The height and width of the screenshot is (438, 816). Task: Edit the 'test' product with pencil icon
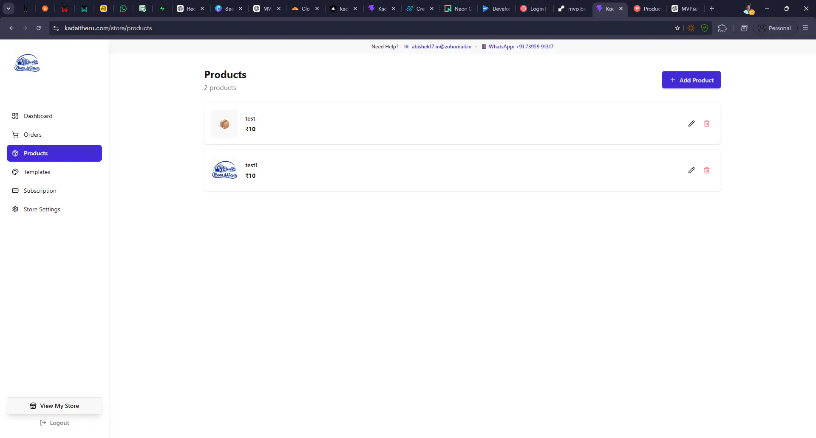[691, 124]
